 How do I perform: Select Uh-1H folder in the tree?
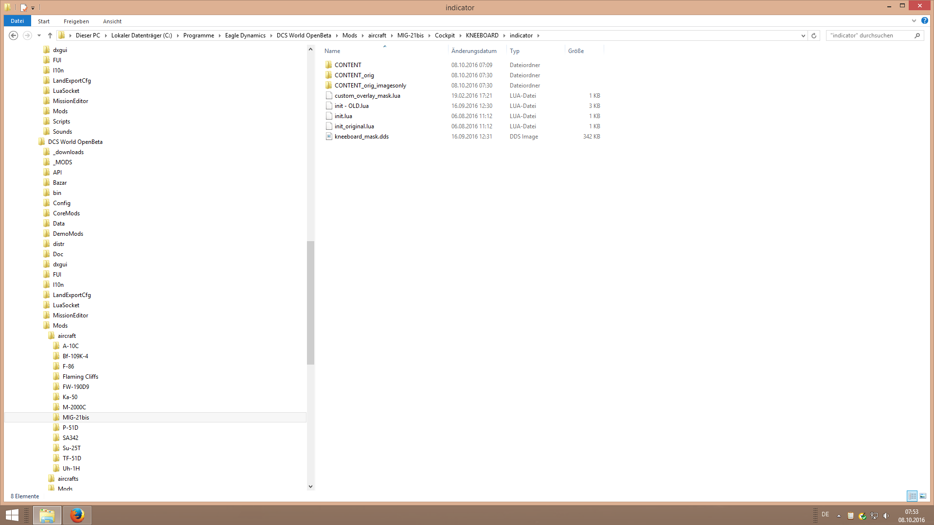(x=71, y=469)
